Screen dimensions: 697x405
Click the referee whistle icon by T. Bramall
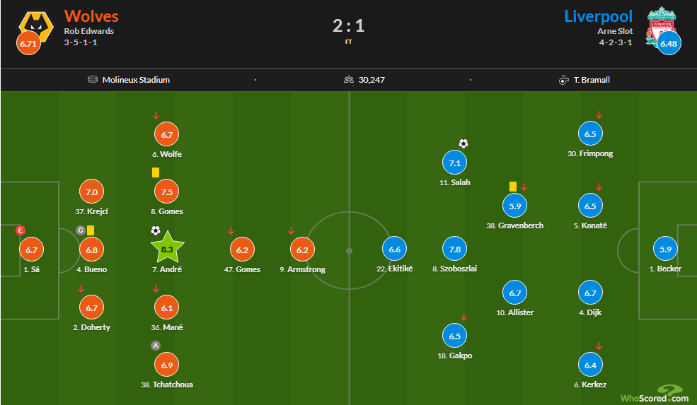(x=564, y=80)
